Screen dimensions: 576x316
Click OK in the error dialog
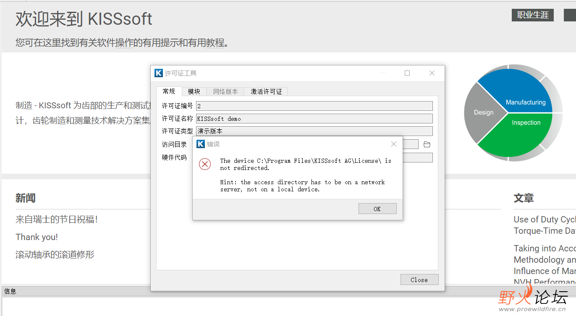point(377,209)
